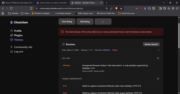Click the page vertical scrollbar thumb
The height and width of the screenshot is (94, 180).
179,36
